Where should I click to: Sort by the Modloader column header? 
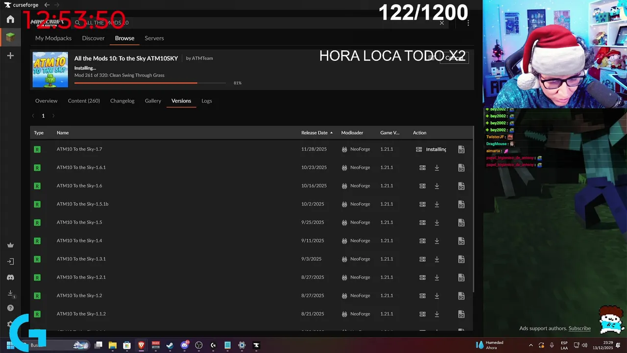[352, 133]
